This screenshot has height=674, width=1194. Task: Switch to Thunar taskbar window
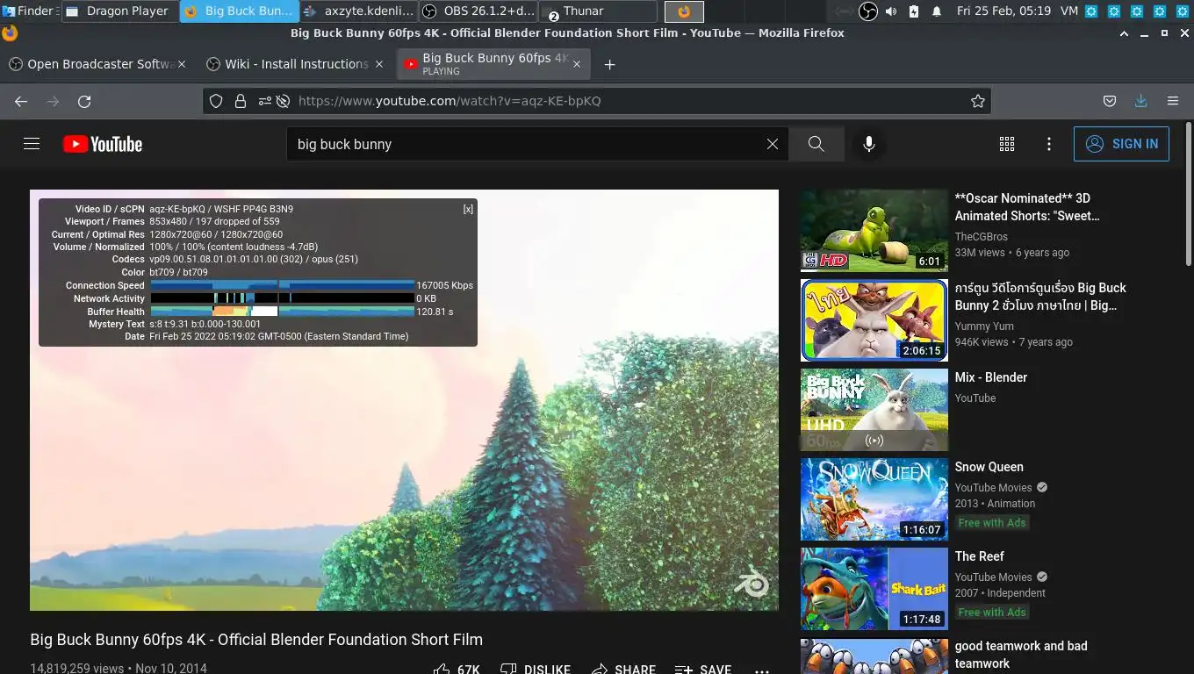click(598, 11)
